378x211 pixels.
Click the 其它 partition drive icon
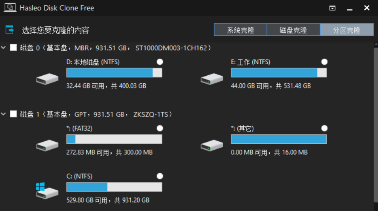tap(212, 145)
